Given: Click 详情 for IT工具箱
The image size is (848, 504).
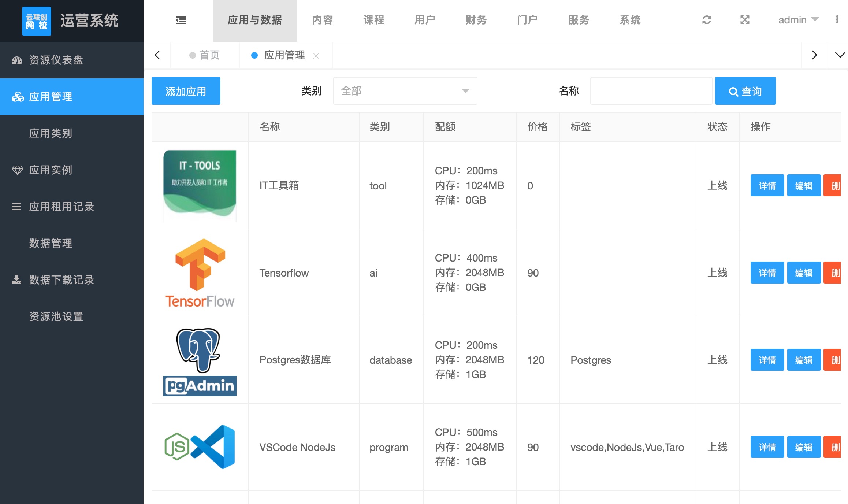Looking at the screenshot, I should [x=767, y=185].
